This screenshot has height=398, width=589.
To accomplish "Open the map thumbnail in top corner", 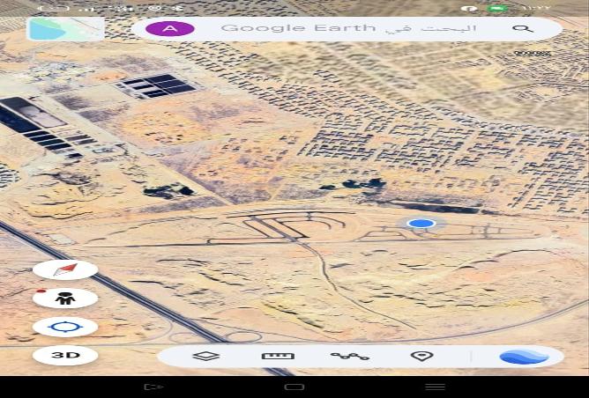I will (x=65, y=28).
